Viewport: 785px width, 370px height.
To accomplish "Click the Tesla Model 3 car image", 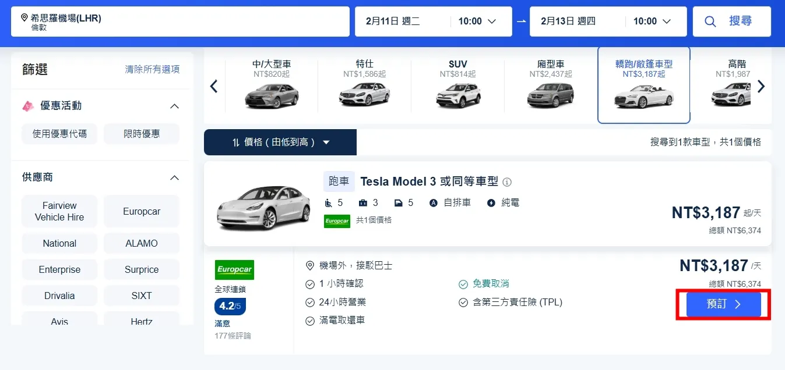I will 263,208.
